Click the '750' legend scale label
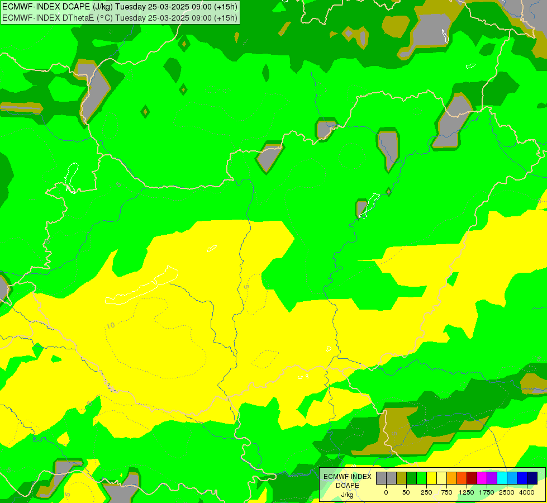Image resolution: width=547 pixels, height=503 pixels. (446, 492)
